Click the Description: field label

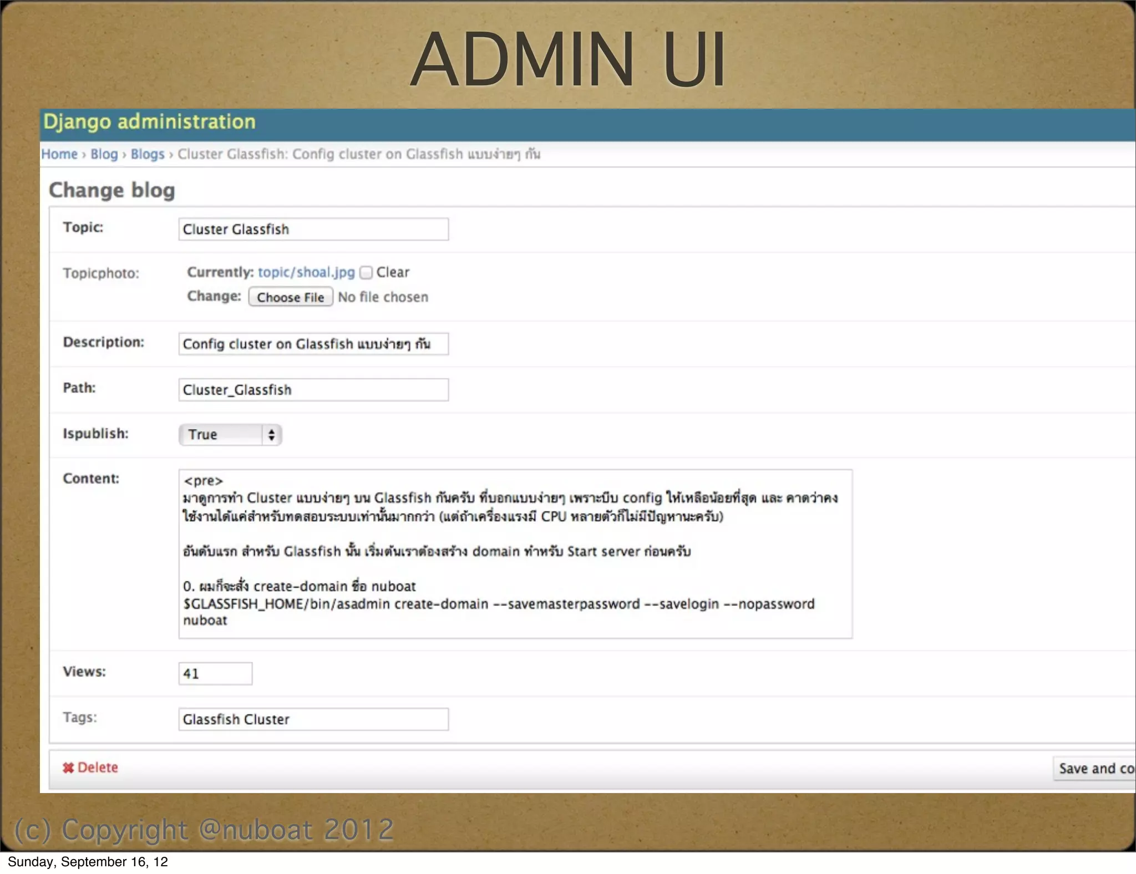(104, 342)
